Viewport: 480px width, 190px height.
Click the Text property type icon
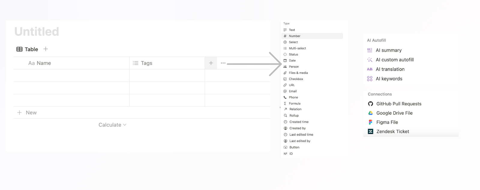(x=285, y=30)
